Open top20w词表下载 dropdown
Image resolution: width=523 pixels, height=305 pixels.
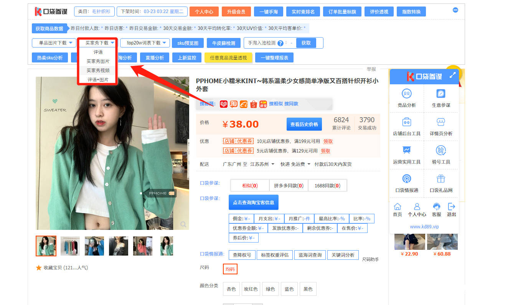(x=145, y=43)
